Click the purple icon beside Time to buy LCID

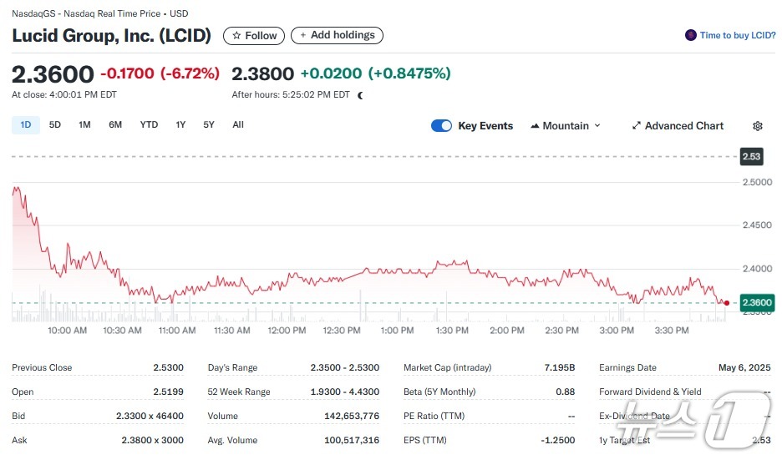tap(690, 35)
